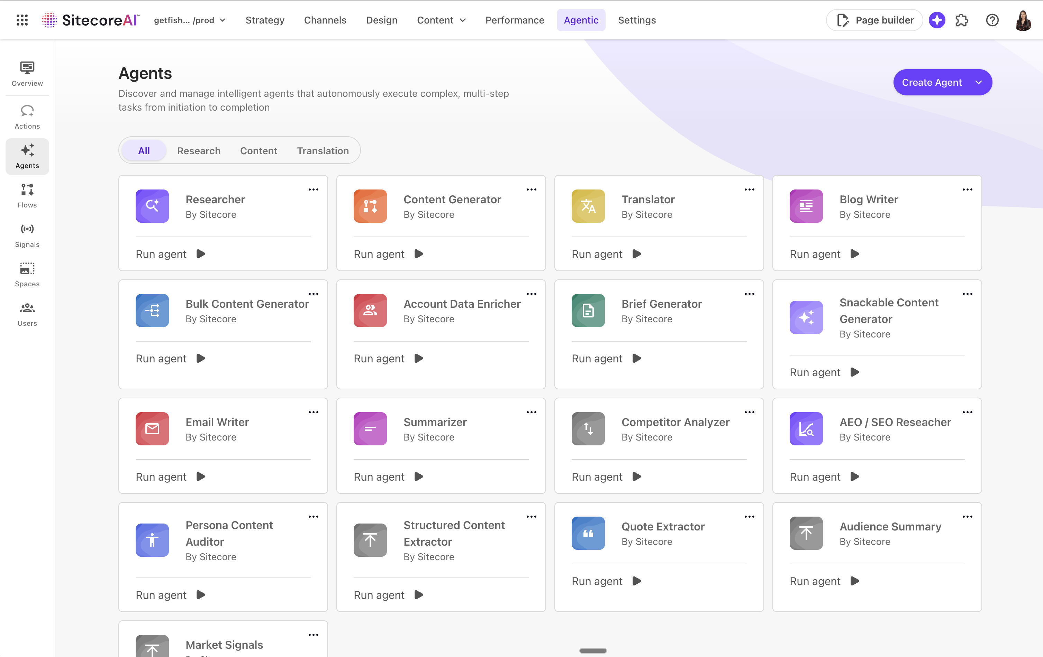This screenshot has height=657, width=1043.
Task: Open the Agentic menu item
Action: click(x=581, y=20)
